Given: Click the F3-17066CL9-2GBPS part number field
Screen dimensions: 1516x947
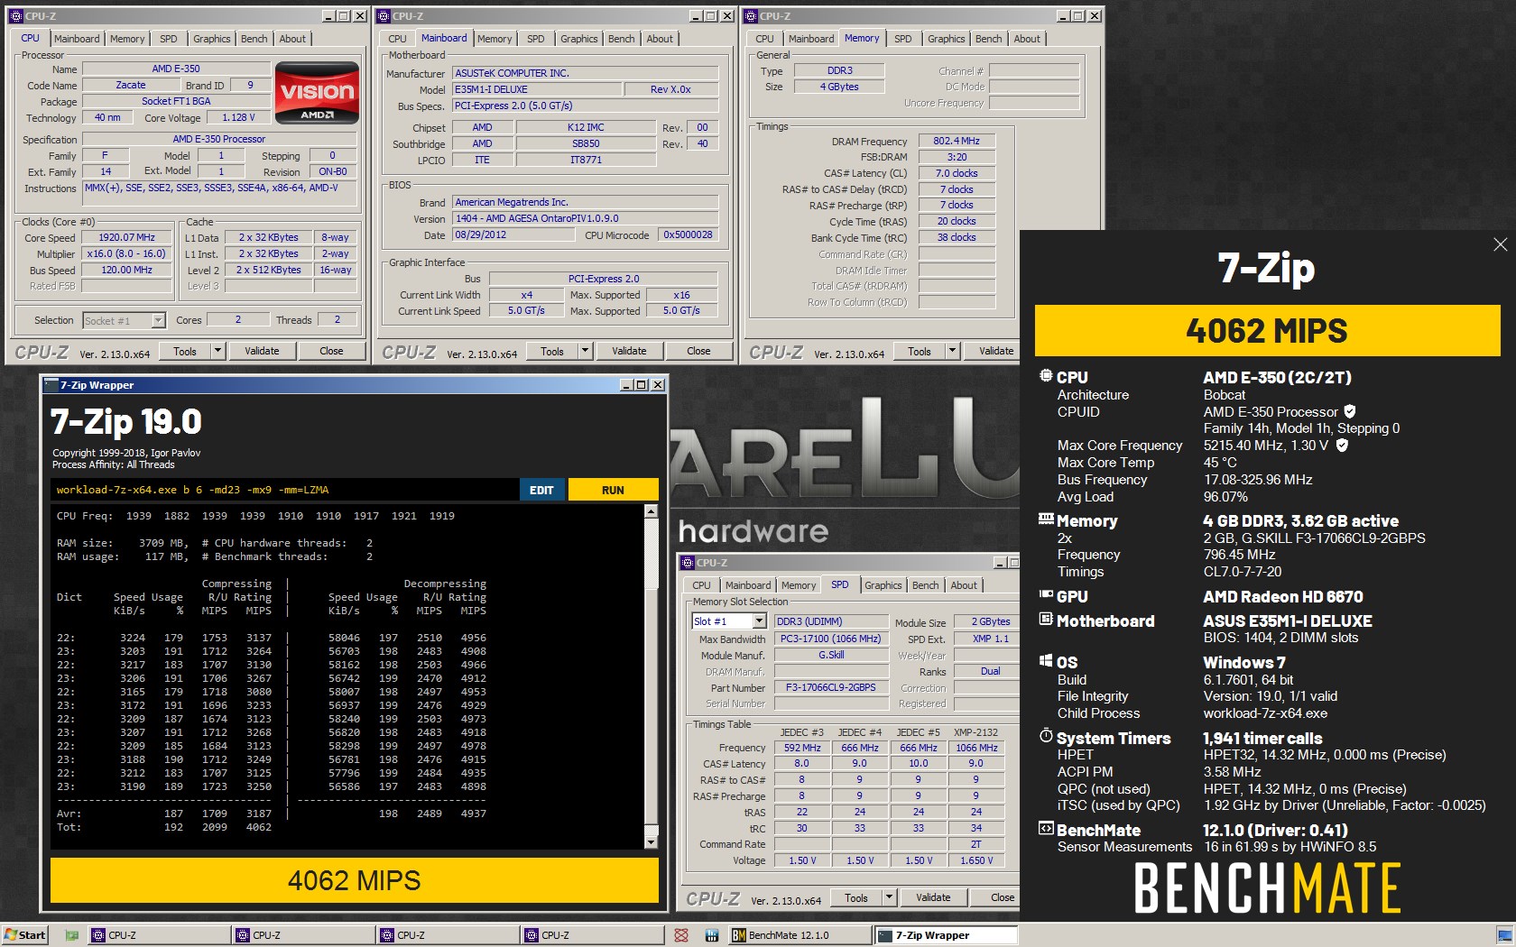Looking at the screenshot, I should [830, 687].
